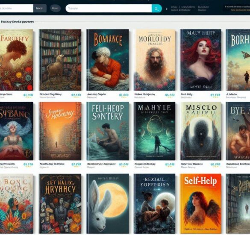
Task: Open the MORLOIDY book cover
Action: (154, 60)
